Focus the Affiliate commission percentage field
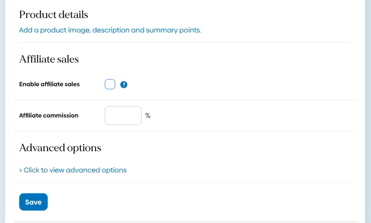 pyautogui.click(x=123, y=116)
